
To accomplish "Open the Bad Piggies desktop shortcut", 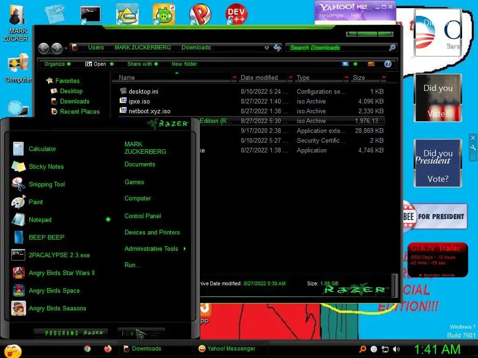I will click(164, 14).
